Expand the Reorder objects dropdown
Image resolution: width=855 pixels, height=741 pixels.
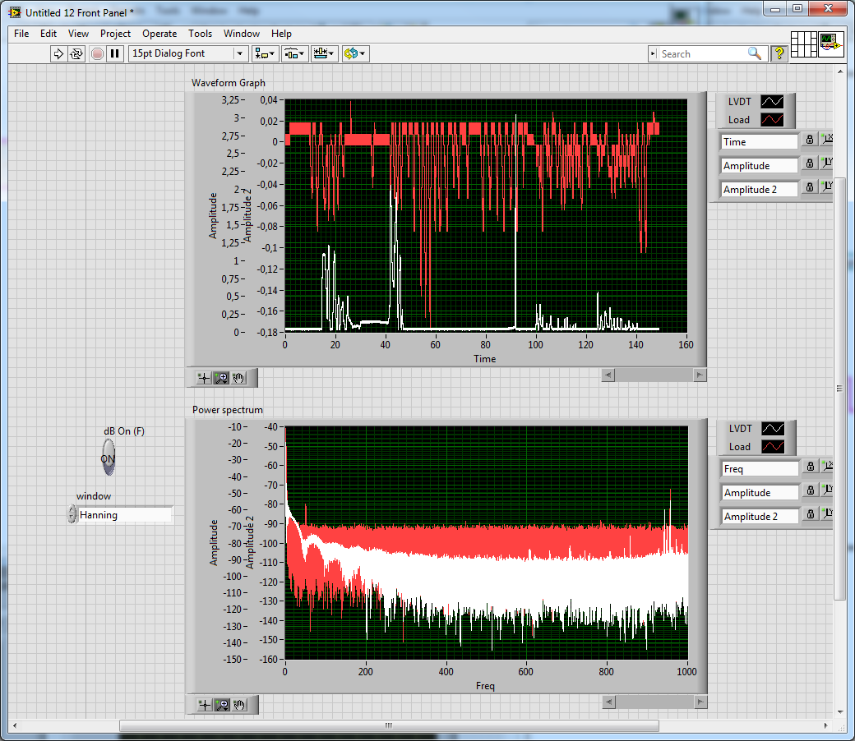355,53
